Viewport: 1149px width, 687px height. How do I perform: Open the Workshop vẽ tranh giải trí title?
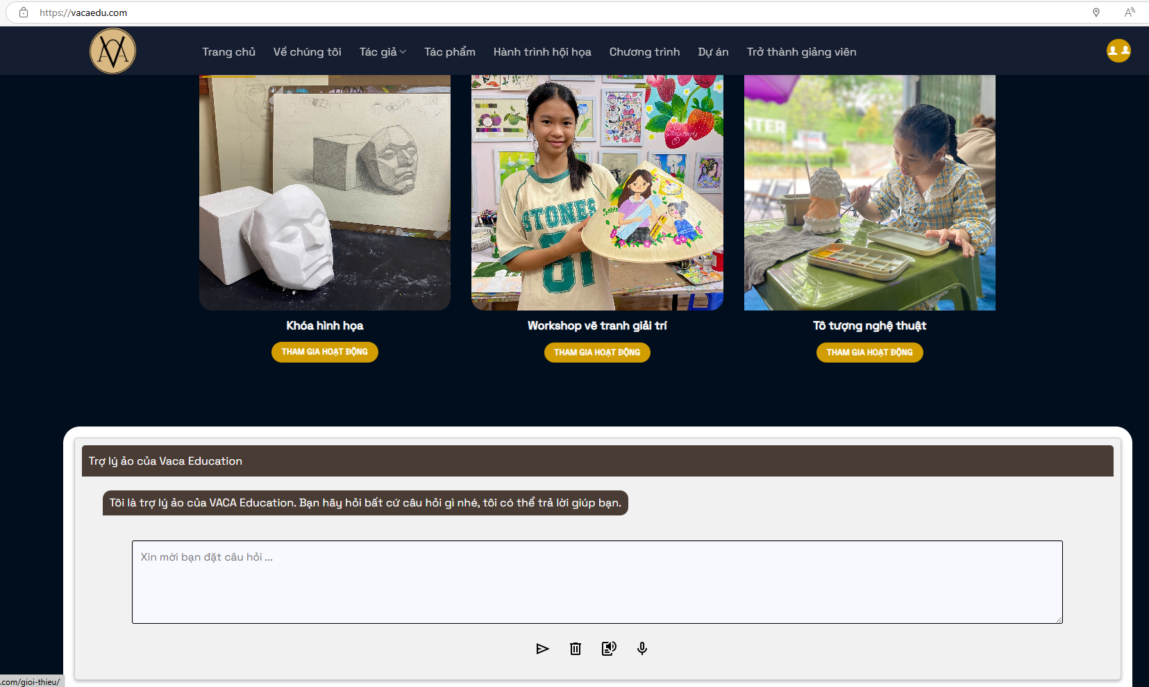597,326
